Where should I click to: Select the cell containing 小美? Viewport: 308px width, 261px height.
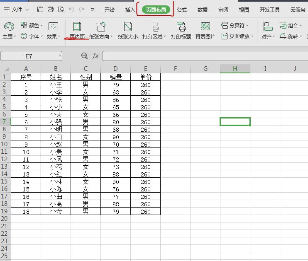point(56,152)
